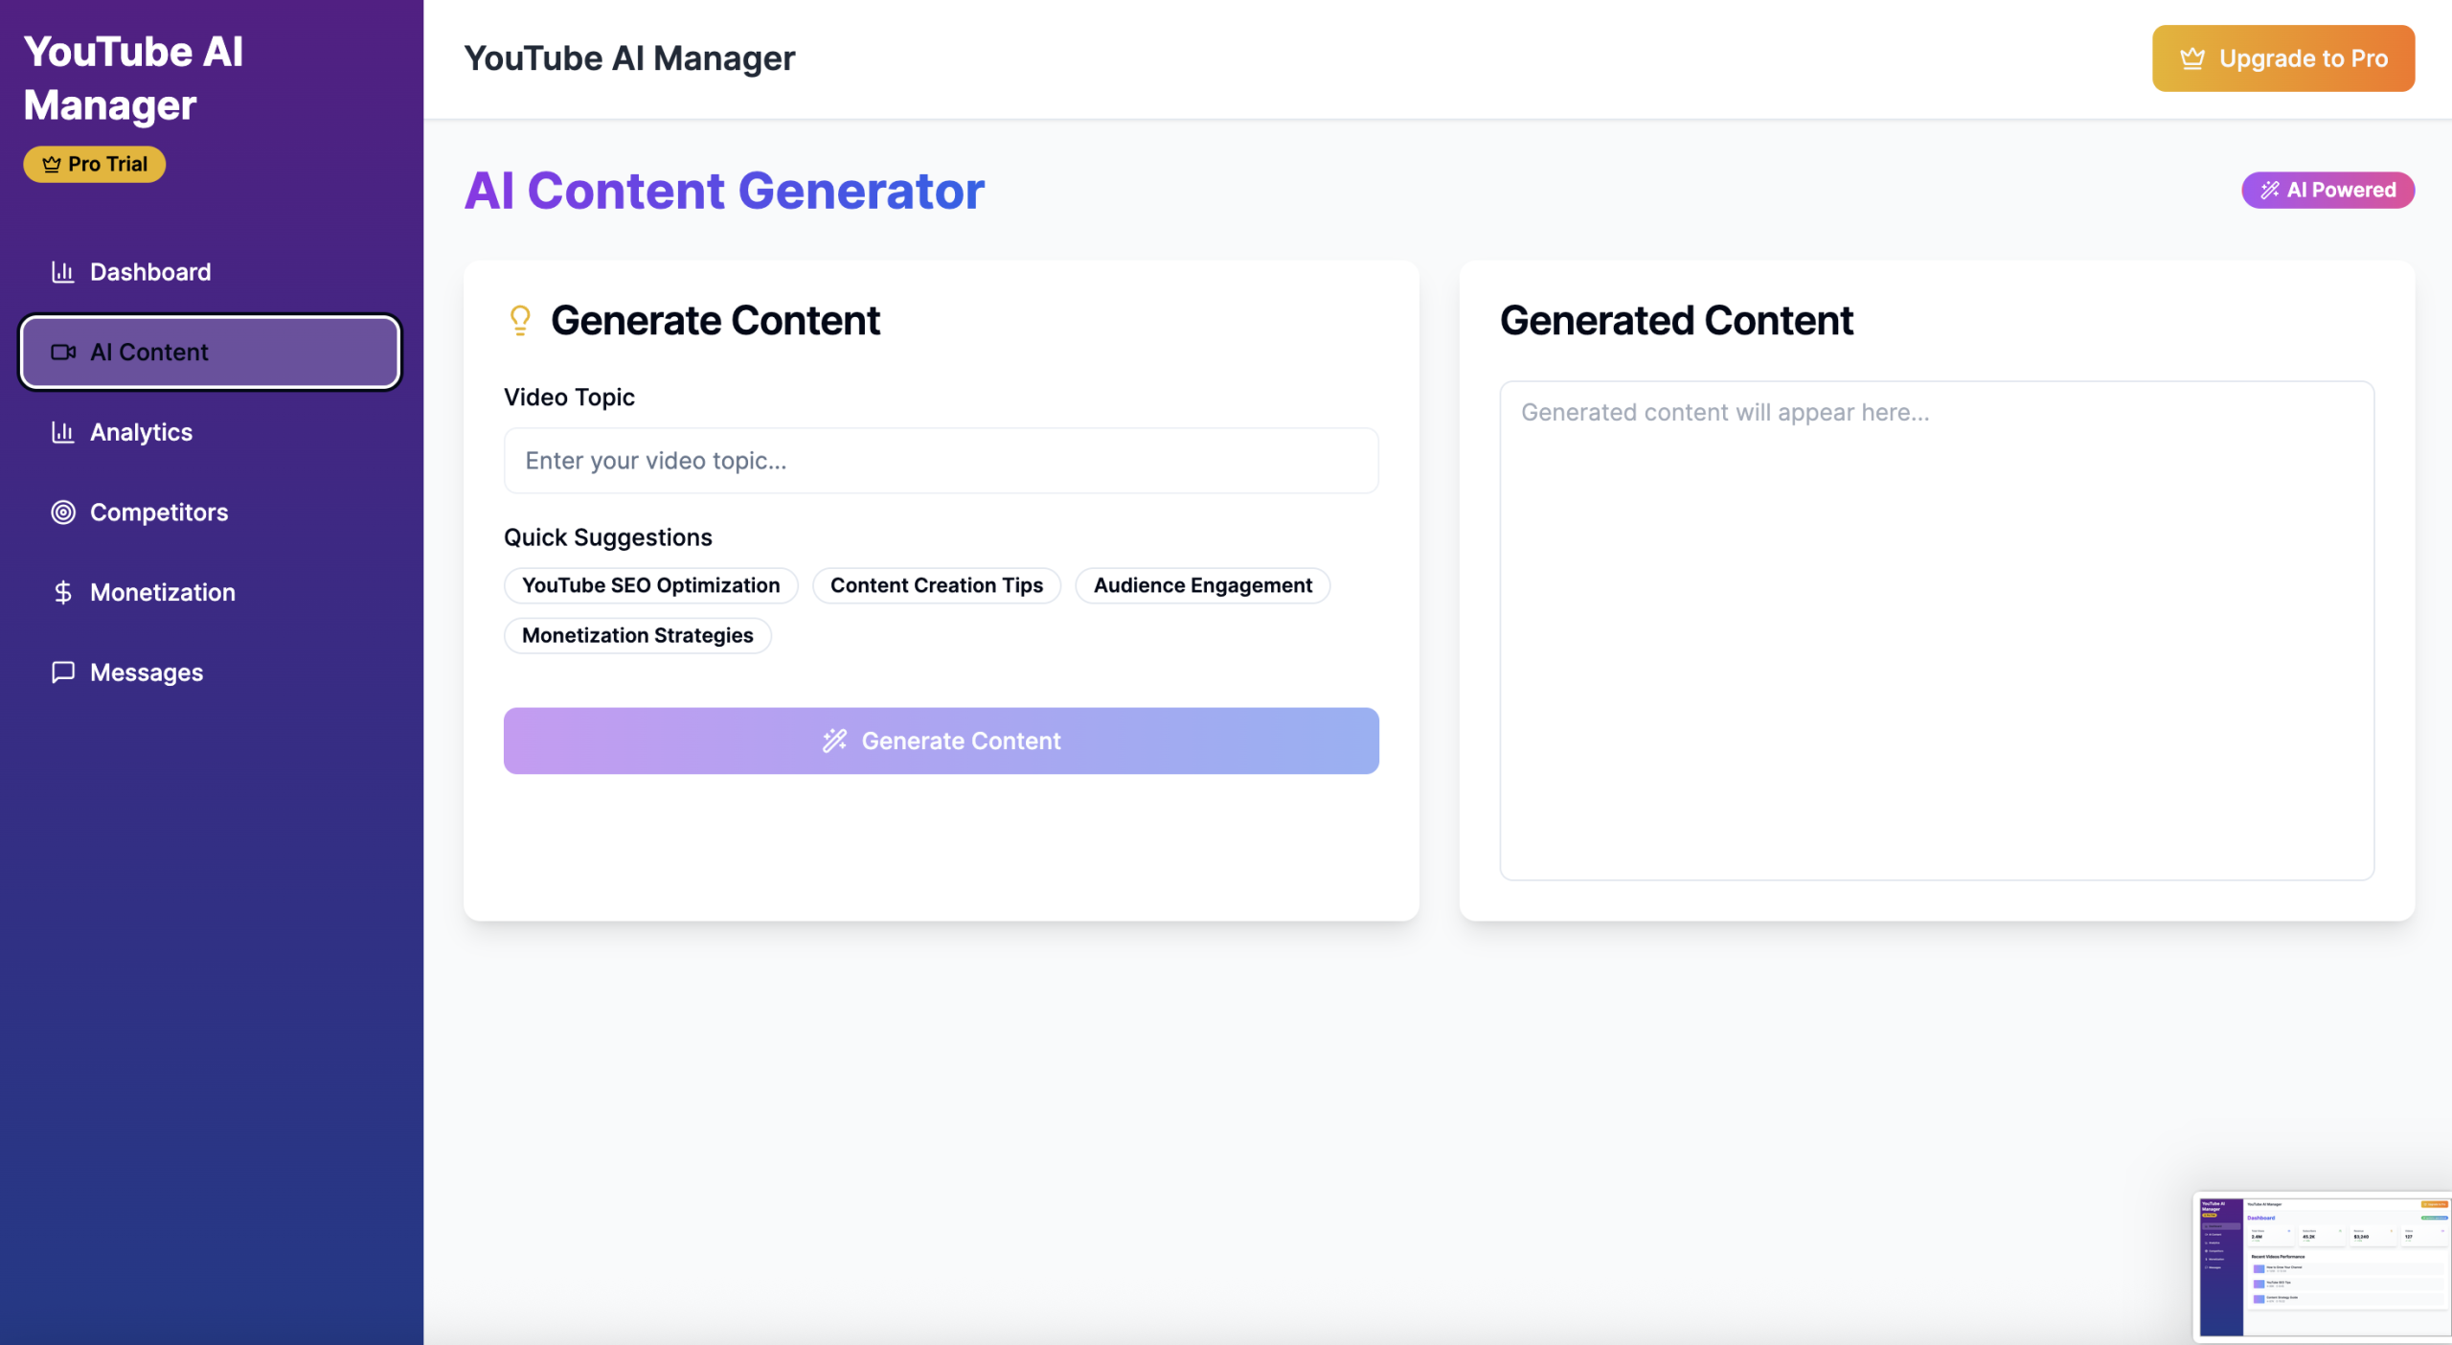Image resolution: width=2452 pixels, height=1345 pixels.
Task: Navigate to Monetization in sidebar
Action: tap(210, 593)
